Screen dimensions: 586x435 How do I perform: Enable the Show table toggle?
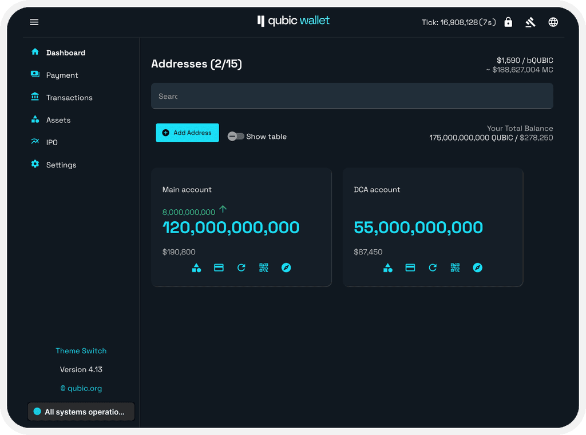pos(235,137)
